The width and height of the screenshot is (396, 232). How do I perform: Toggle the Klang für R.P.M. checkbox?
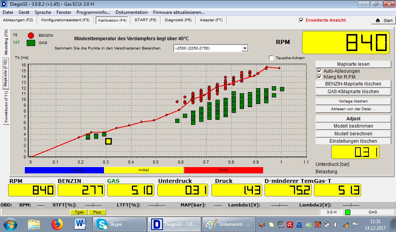319,77
